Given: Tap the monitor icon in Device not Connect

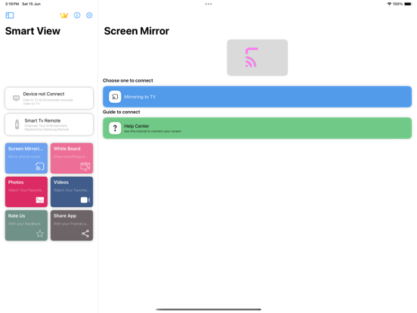Looking at the screenshot, I should click(x=16, y=98).
